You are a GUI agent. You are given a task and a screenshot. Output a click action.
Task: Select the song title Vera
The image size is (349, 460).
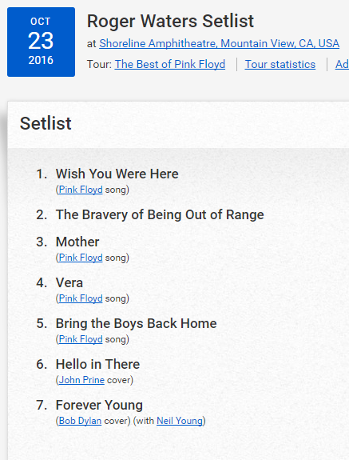pyautogui.click(x=69, y=283)
